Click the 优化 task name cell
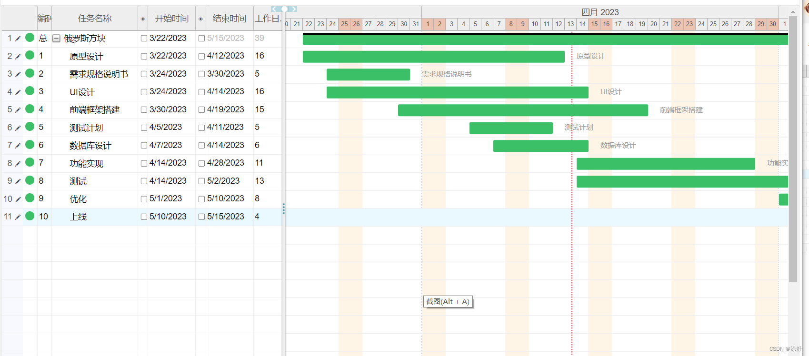Viewport: 809px width, 356px height. (x=95, y=199)
